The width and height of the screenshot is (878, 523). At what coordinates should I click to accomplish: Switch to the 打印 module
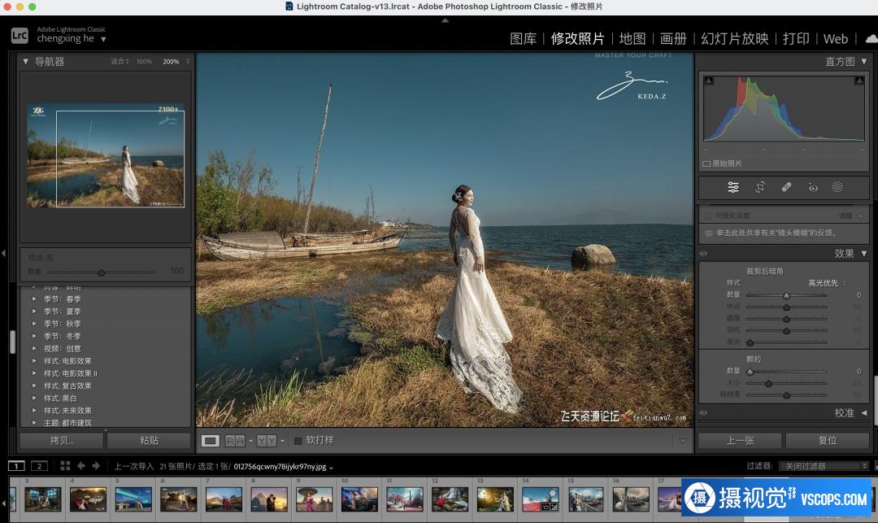pyautogui.click(x=796, y=39)
